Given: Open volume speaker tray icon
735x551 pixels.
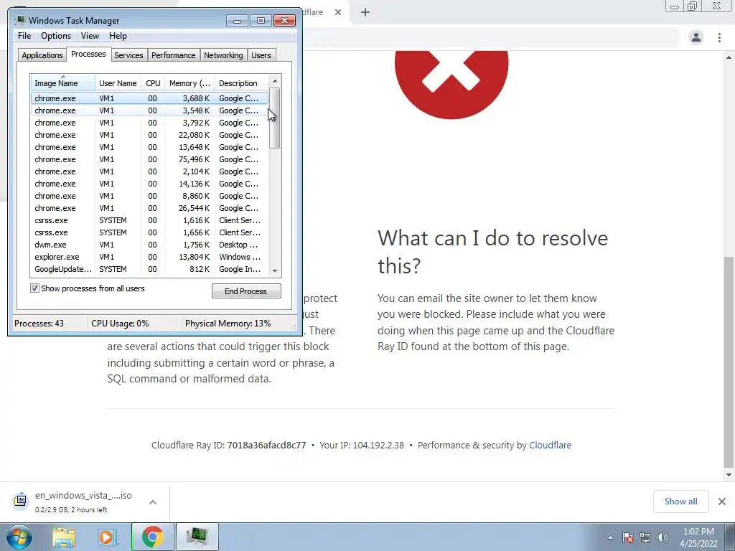Looking at the screenshot, I should click(663, 537).
